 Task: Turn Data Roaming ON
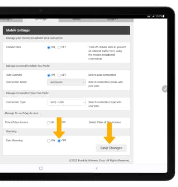coord(49,141)
